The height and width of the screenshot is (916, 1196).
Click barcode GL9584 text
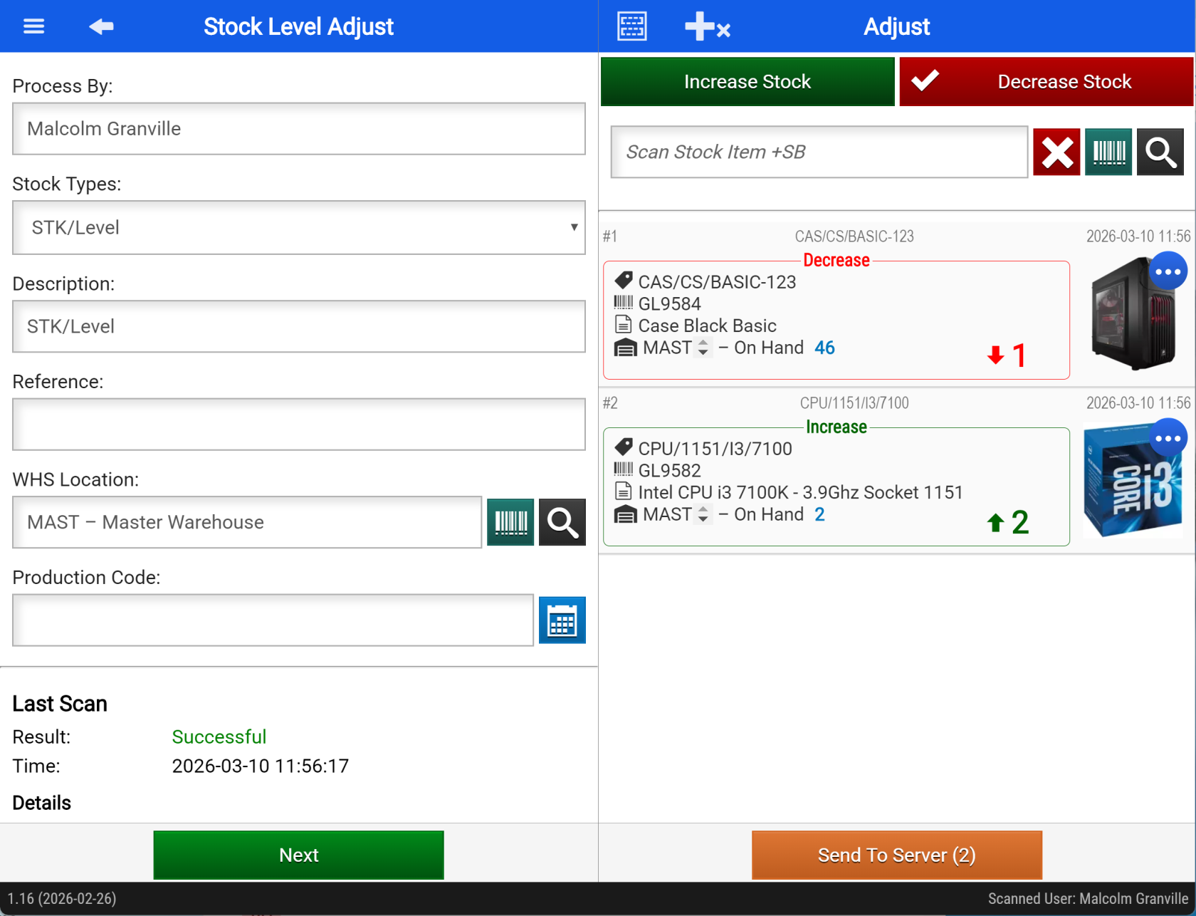click(670, 304)
